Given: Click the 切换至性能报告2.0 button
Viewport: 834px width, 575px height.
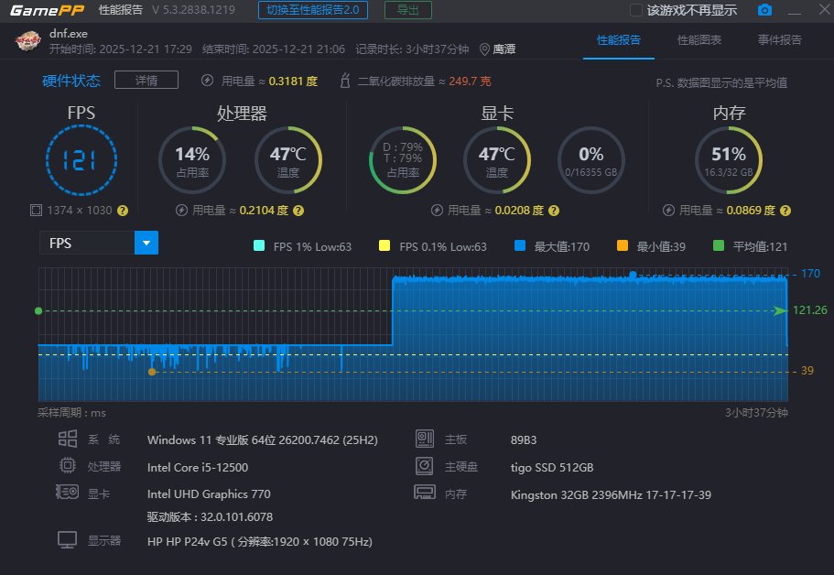Looking at the screenshot, I should click(x=311, y=10).
